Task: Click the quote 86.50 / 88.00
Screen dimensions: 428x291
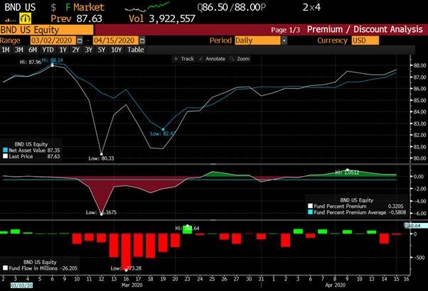Action: (x=231, y=7)
